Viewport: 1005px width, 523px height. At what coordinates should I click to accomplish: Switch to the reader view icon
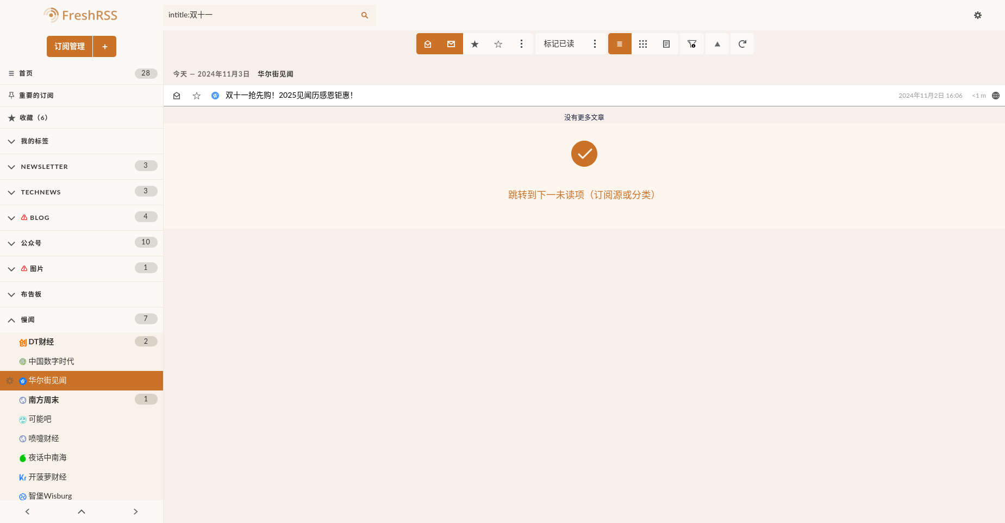click(x=666, y=44)
